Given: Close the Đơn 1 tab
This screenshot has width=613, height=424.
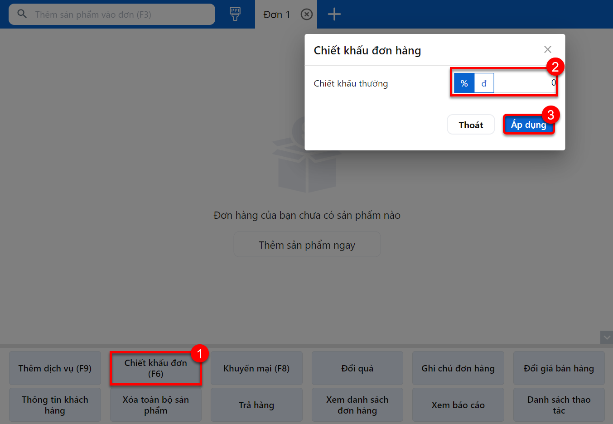Looking at the screenshot, I should click(x=307, y=14).
